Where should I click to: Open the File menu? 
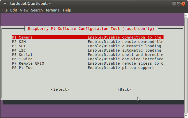tap(5, 10)
